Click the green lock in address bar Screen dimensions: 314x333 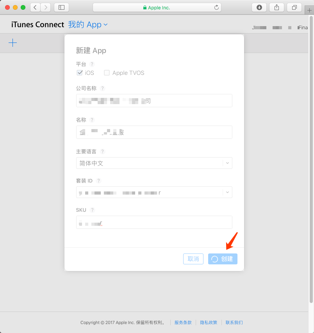pyautogui.click(x=145, y=8)
